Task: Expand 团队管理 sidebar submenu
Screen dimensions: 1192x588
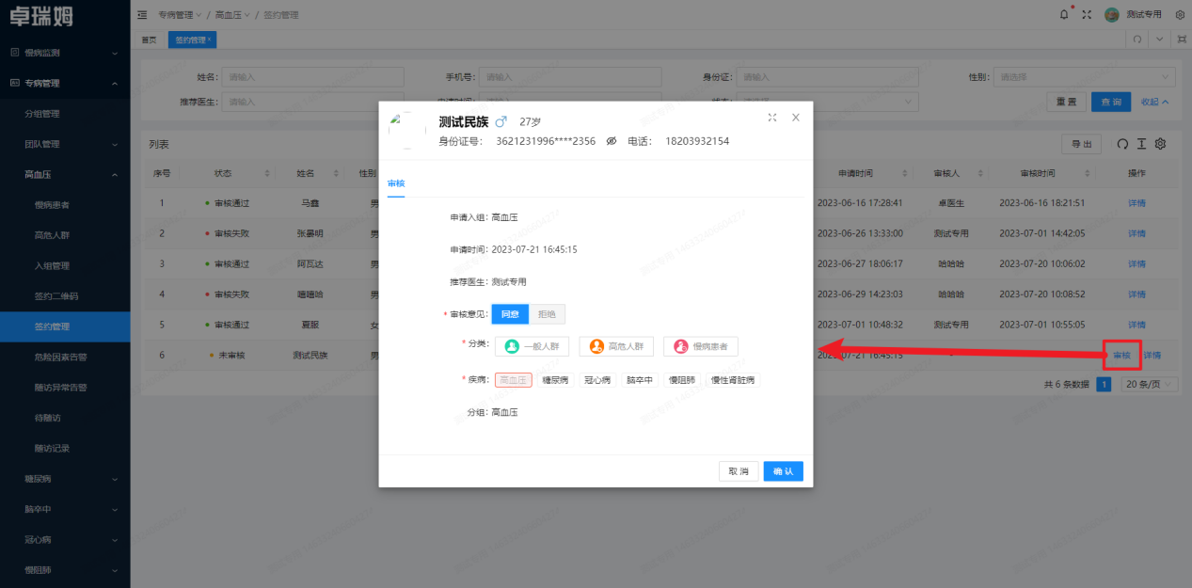Action: 65,144
